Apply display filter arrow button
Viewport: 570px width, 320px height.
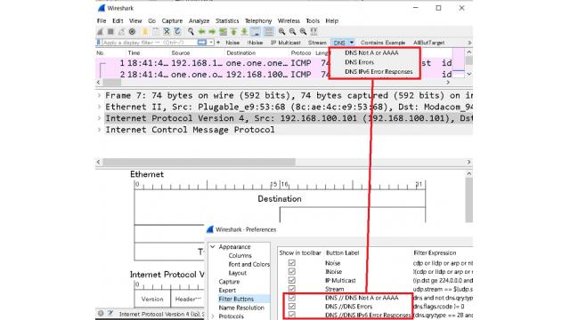[x=202, y=43]
